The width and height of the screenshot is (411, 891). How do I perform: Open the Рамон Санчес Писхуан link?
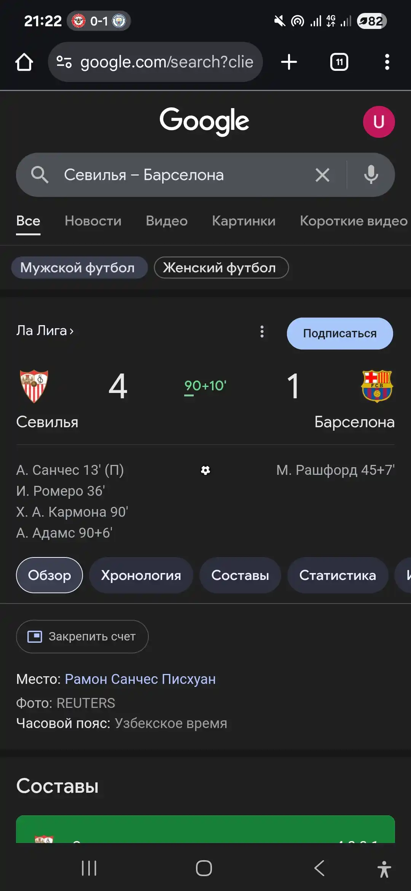point(140,679)
